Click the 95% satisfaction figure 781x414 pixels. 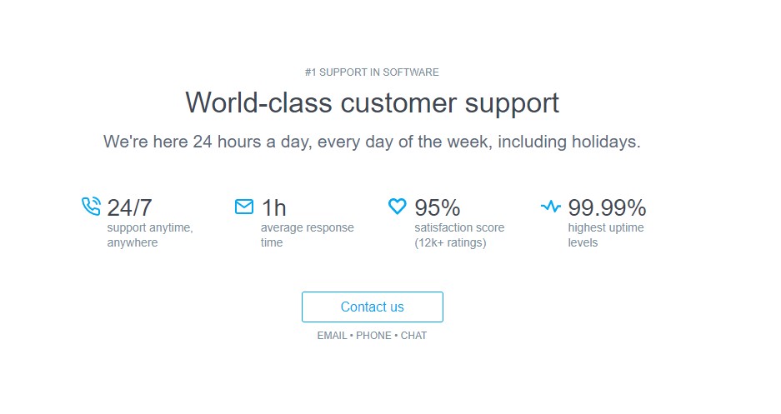[438, 208]
